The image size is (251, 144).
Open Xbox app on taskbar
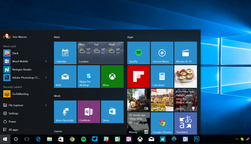coord(140,139)
